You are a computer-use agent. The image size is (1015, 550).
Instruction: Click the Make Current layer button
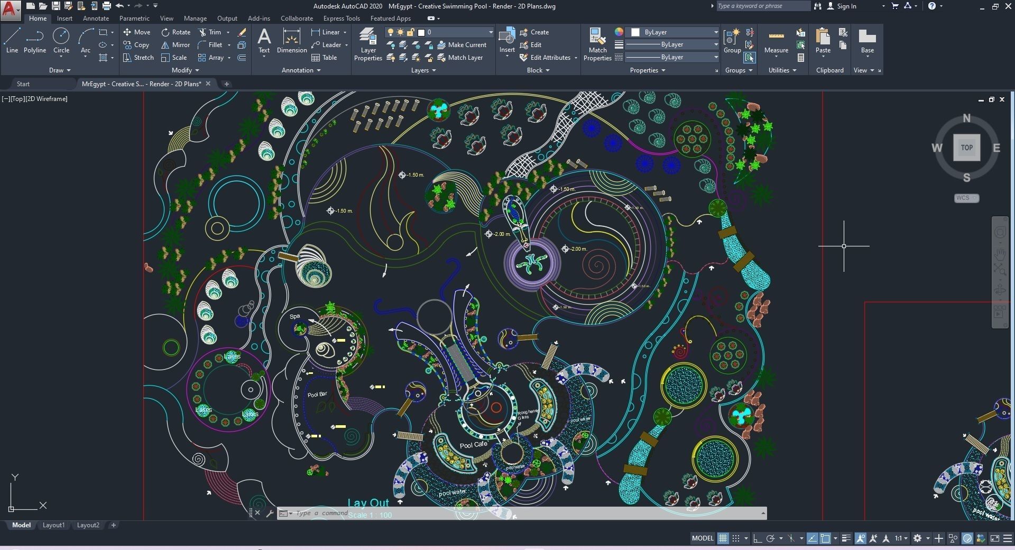click(x=462, y=45)
